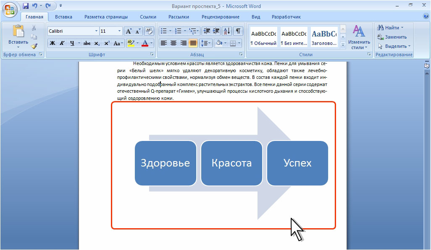Click the bulleted list icon
This screenshot has height=250, width=431.
pyautogui.click(x=163, y=31)
